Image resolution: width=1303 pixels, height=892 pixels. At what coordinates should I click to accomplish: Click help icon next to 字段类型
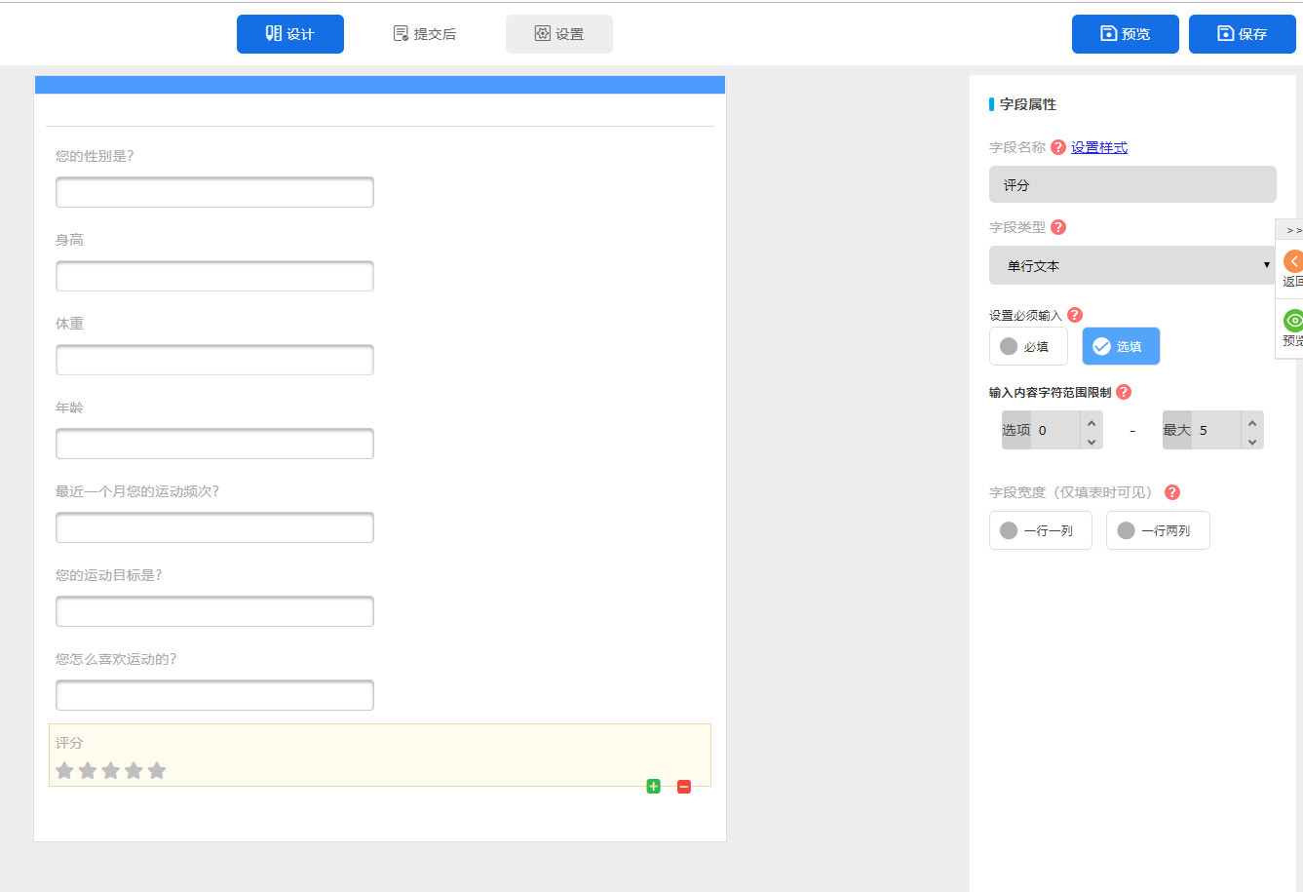[1058, 227]
